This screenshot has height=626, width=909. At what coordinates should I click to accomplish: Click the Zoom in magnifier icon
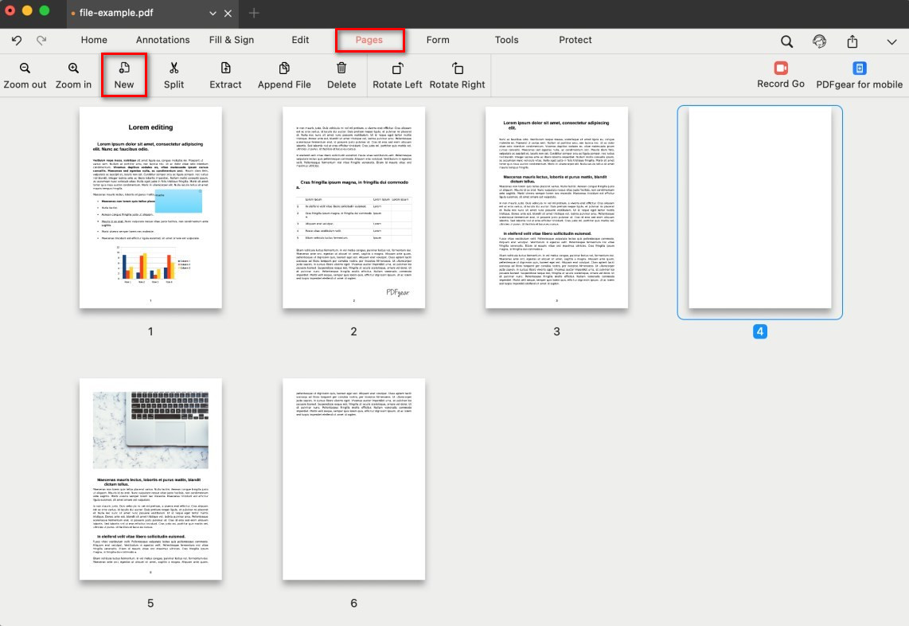(x=73, y=69)
